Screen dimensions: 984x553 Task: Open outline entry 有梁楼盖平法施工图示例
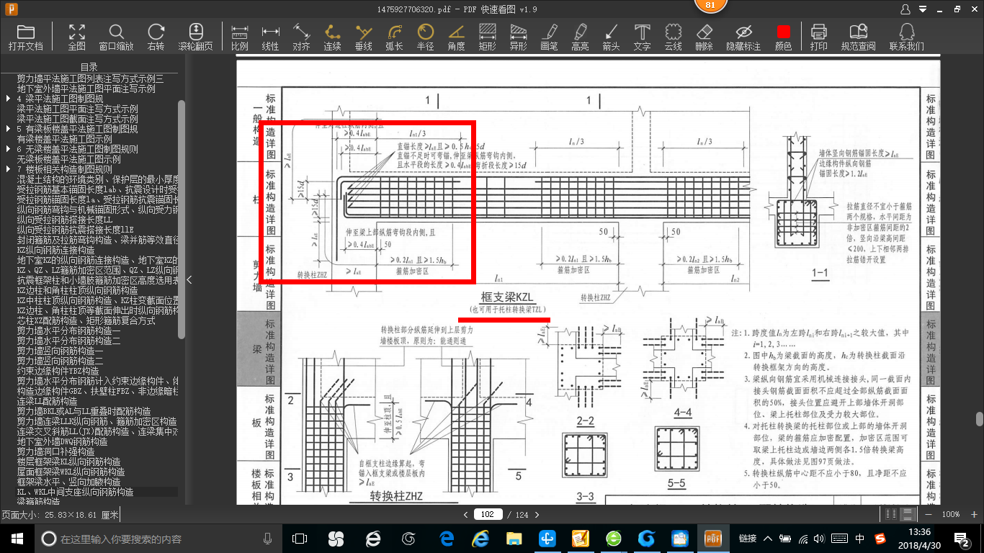pos(65,139)
